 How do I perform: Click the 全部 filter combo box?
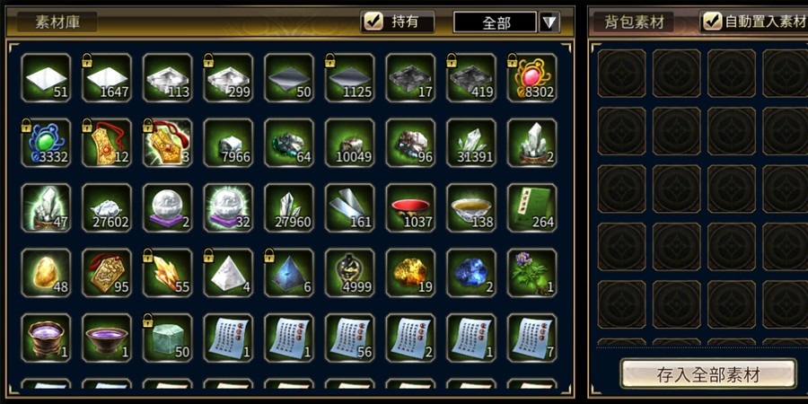tap(496, 22)
